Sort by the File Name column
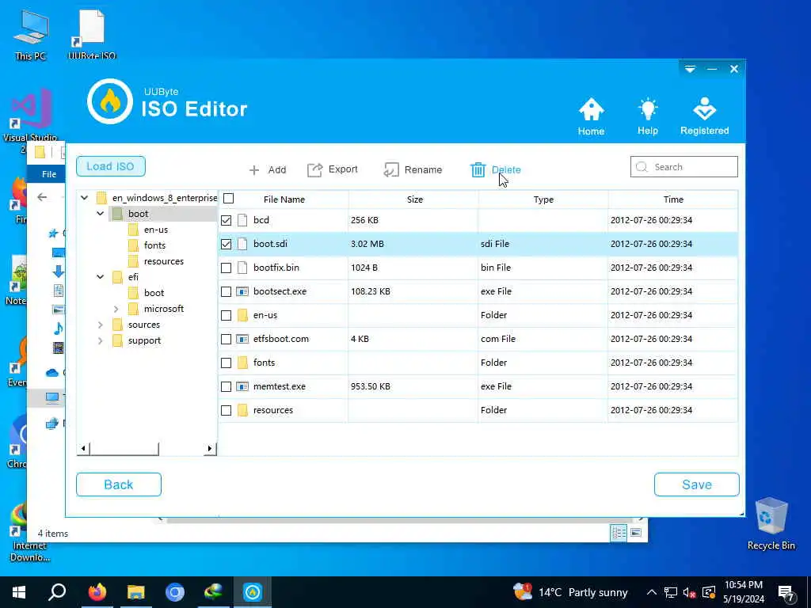 [284, 199]
